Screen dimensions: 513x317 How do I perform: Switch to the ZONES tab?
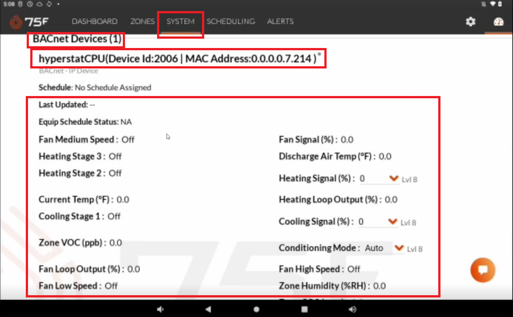(142, 22)
